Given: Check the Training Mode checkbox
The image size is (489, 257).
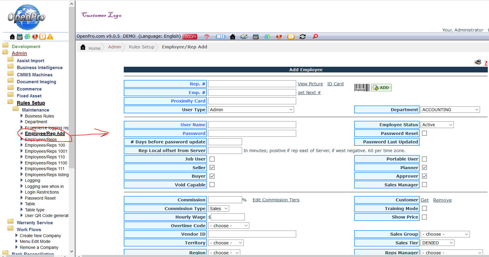Looking at the screenshot, I should [424, 208].
